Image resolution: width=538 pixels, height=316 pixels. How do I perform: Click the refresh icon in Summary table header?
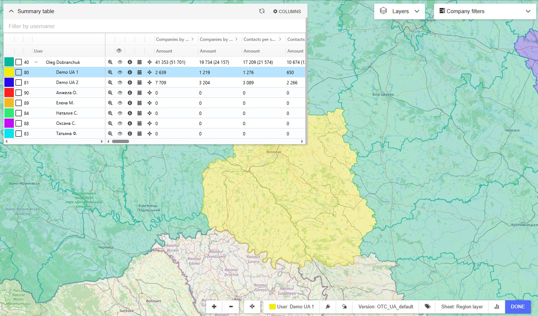[262, 11]
